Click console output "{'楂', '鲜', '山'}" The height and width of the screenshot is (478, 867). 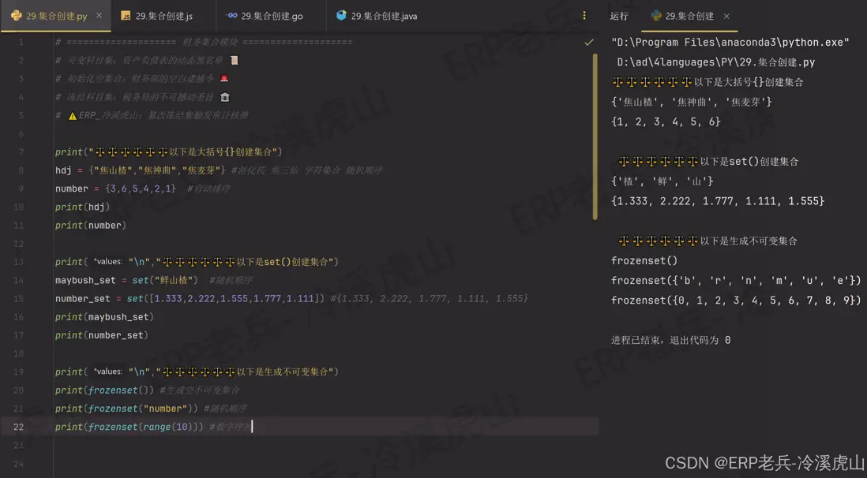coord(662,181)
